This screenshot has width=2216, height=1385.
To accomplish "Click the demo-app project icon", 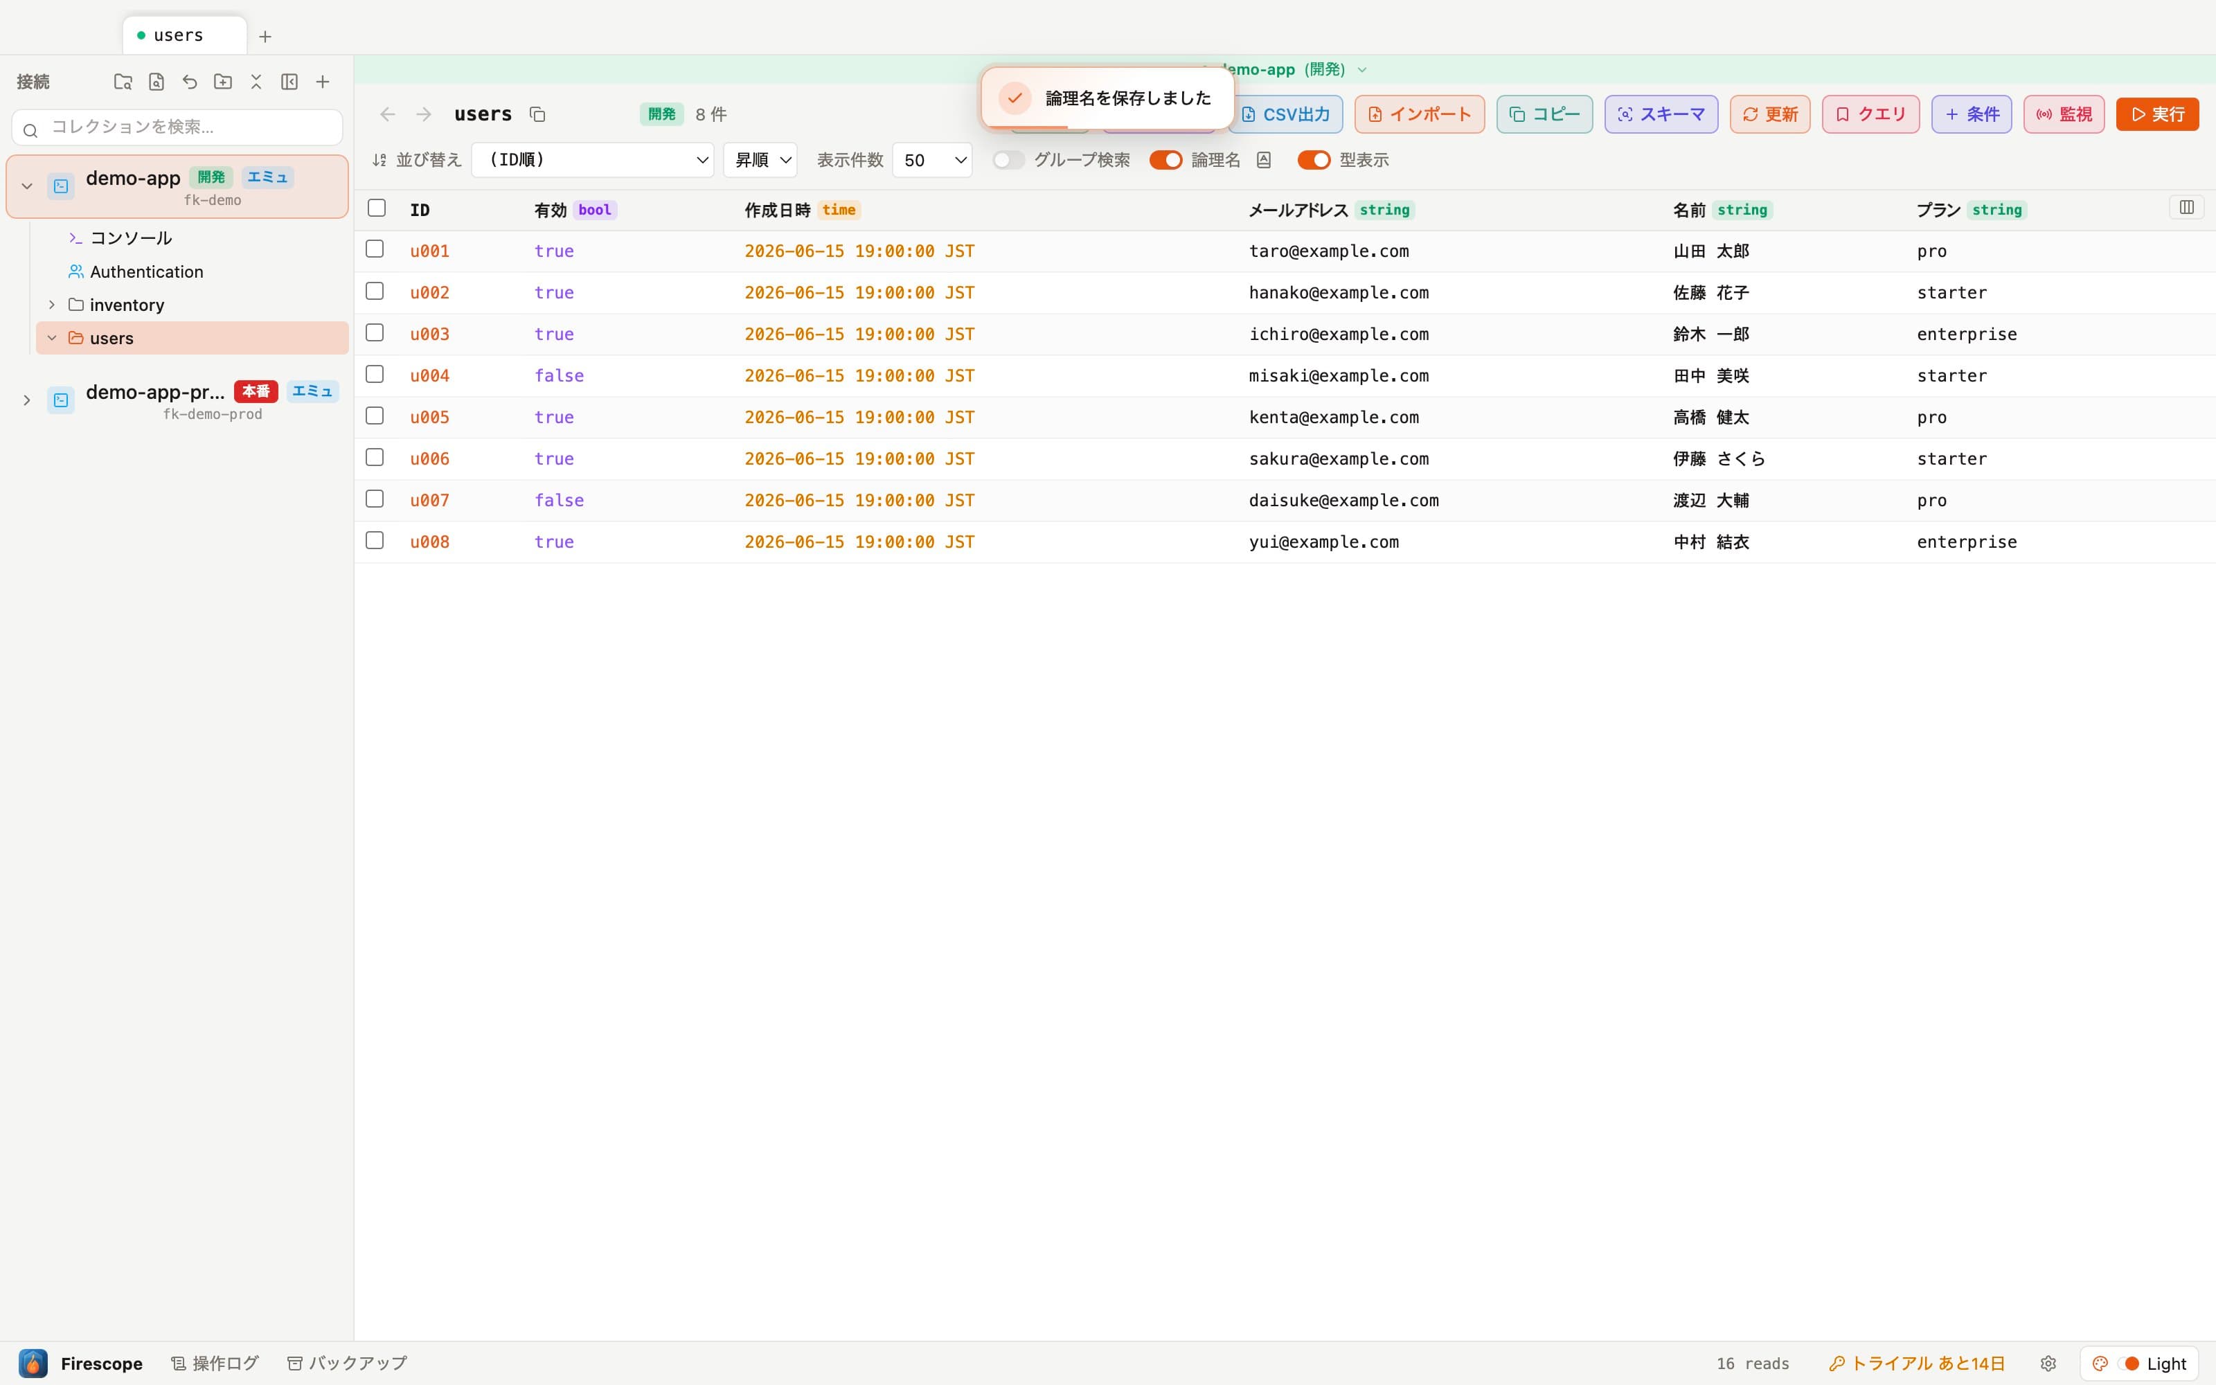I will pos(60,186).
